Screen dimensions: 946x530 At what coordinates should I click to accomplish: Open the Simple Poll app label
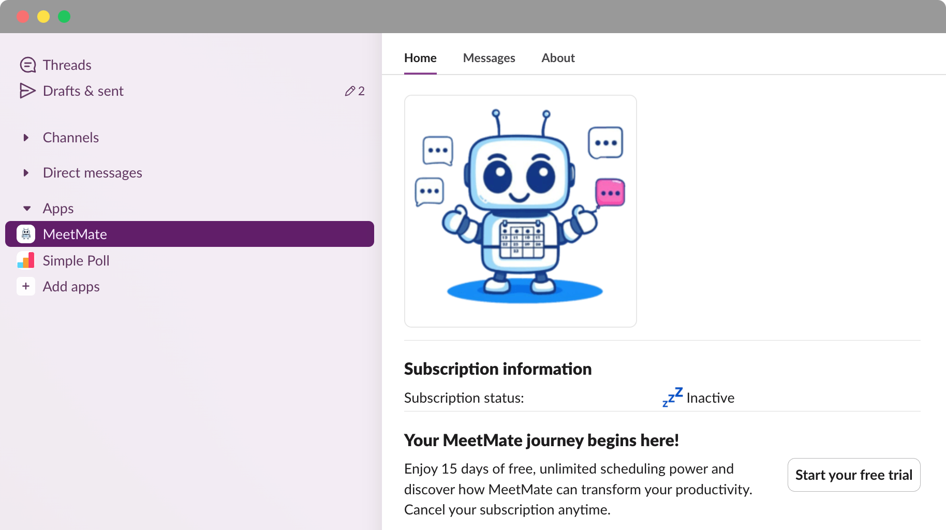pos(76,261)
